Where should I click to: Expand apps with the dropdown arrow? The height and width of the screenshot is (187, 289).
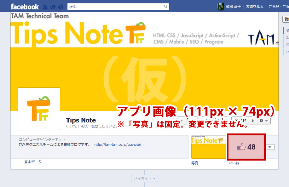270,147
